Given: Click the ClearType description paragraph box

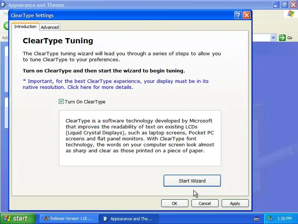Looking at the screenshot, I should click(140, 138).
